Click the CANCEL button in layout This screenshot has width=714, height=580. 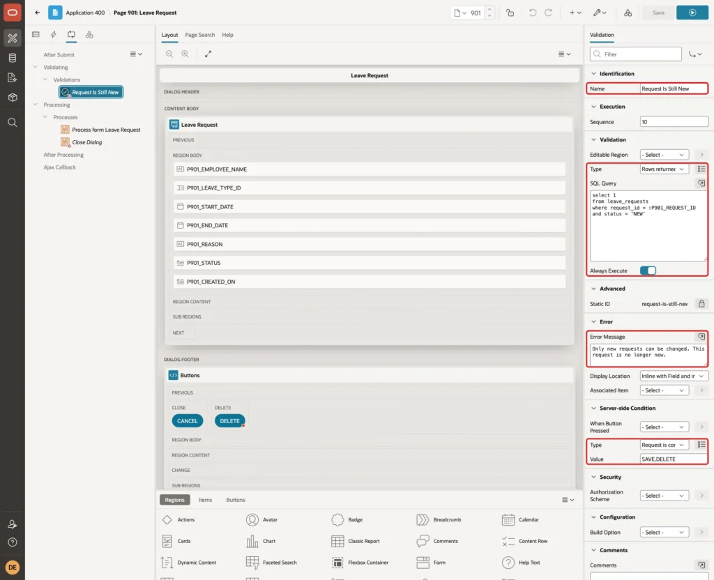pos(187,420)
